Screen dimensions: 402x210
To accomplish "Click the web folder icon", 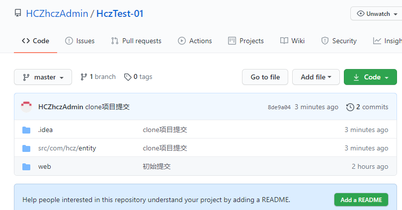I will (26, 167).
